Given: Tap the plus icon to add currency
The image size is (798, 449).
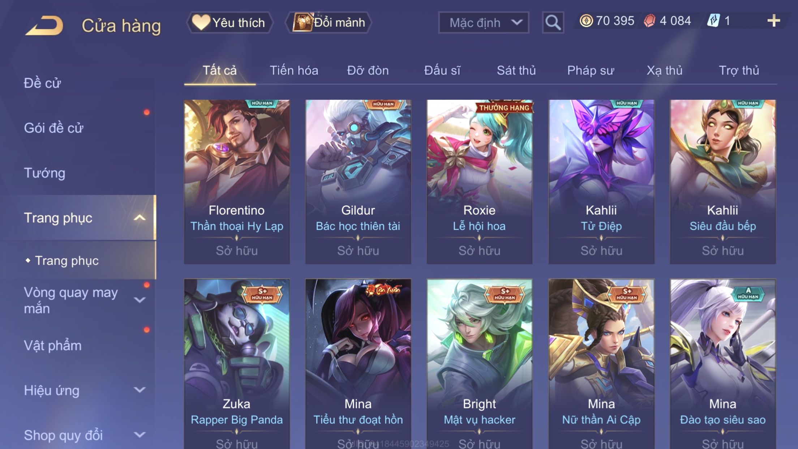Looking at the screenshot, I should (773, 21).
